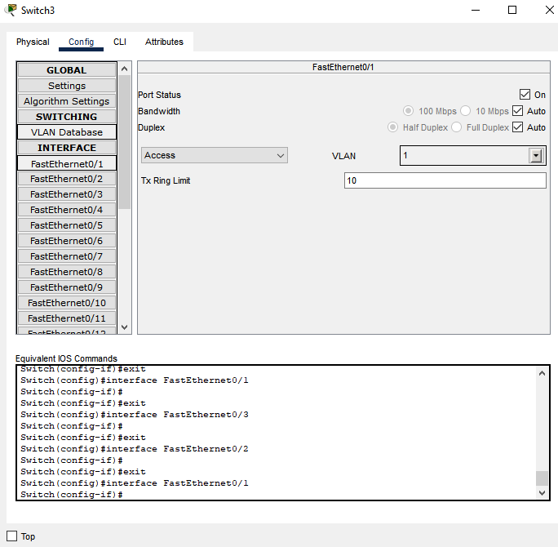Screen dimensions: 558x547
Task: Click the 'interface FastEthernet0/2' command line
Action: [135, 449]
